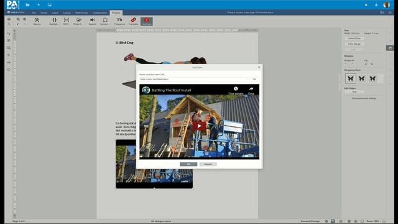Screen dimensions: 398x224
Task: Flip image vertically
Action: pyautogui.click(x=372, y=64)
